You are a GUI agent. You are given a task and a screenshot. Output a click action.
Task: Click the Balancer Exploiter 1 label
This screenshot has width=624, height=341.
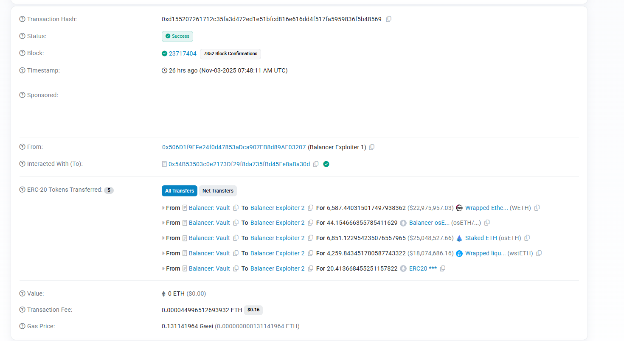(337, 147)
